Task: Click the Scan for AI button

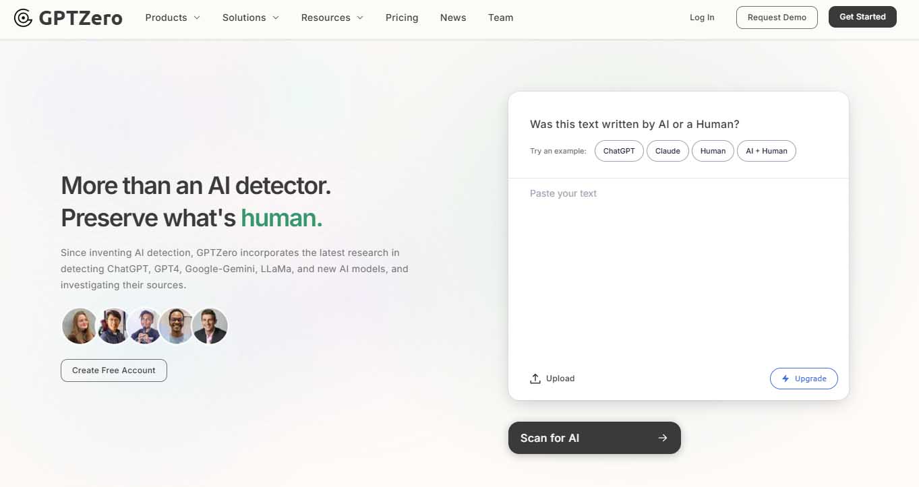Action: pyautogui.click(x=594, y=438)
